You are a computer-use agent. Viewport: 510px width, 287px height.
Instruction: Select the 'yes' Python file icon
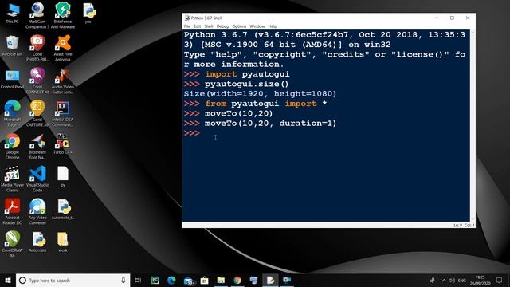(x=88, y=13)
